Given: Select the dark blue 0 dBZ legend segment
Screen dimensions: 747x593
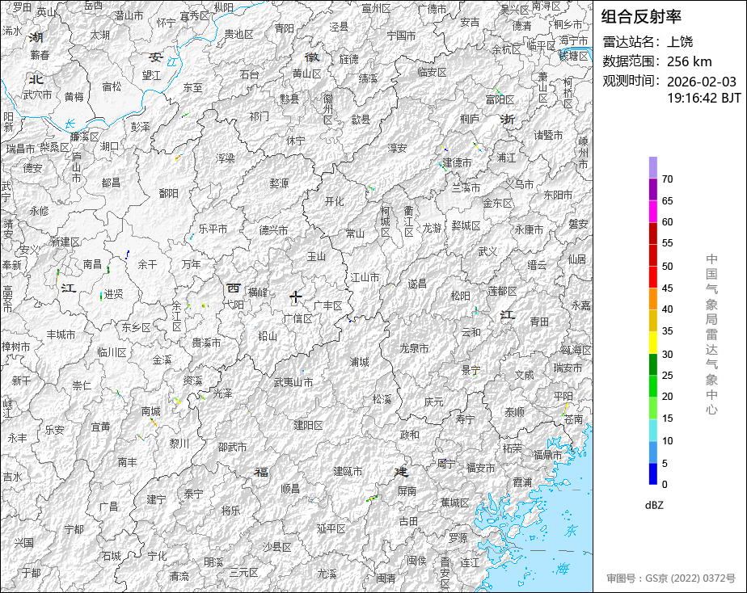Looking at the screenshot, I should pos(653,474).
